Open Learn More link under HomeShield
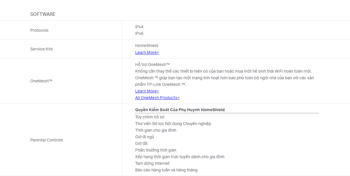 pyautogui.click(x=147, y=52)
